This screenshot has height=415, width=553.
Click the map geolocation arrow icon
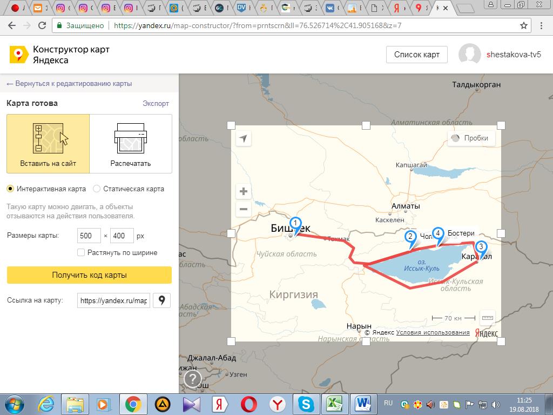pos(244,138)
